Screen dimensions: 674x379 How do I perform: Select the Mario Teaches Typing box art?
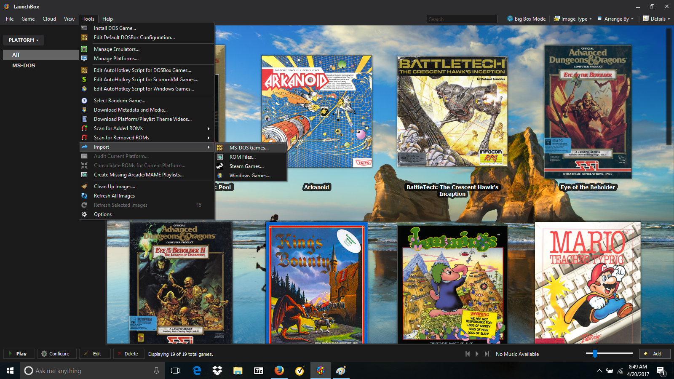(588, 283)
